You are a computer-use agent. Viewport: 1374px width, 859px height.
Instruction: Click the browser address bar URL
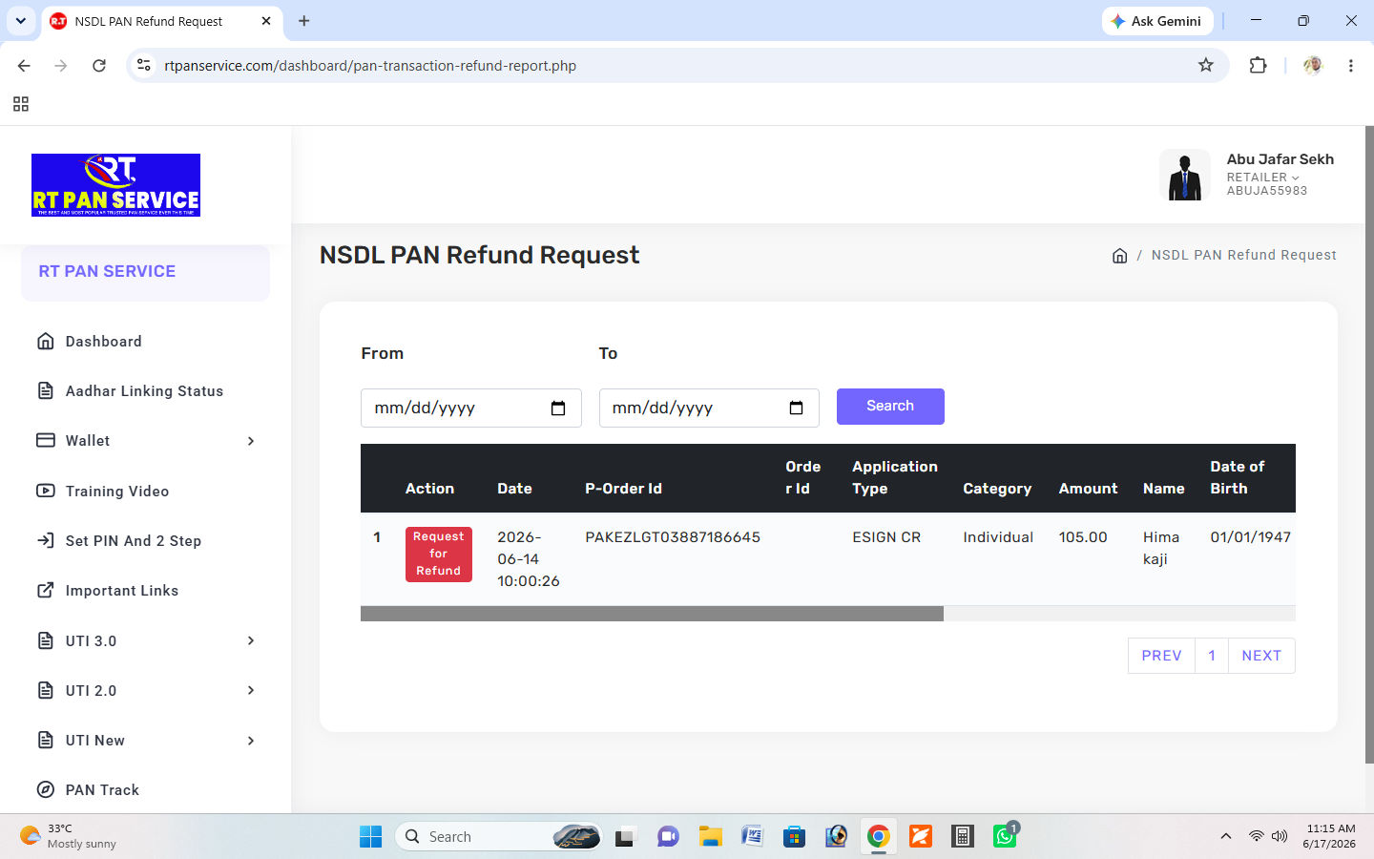[x=370, y=66]
